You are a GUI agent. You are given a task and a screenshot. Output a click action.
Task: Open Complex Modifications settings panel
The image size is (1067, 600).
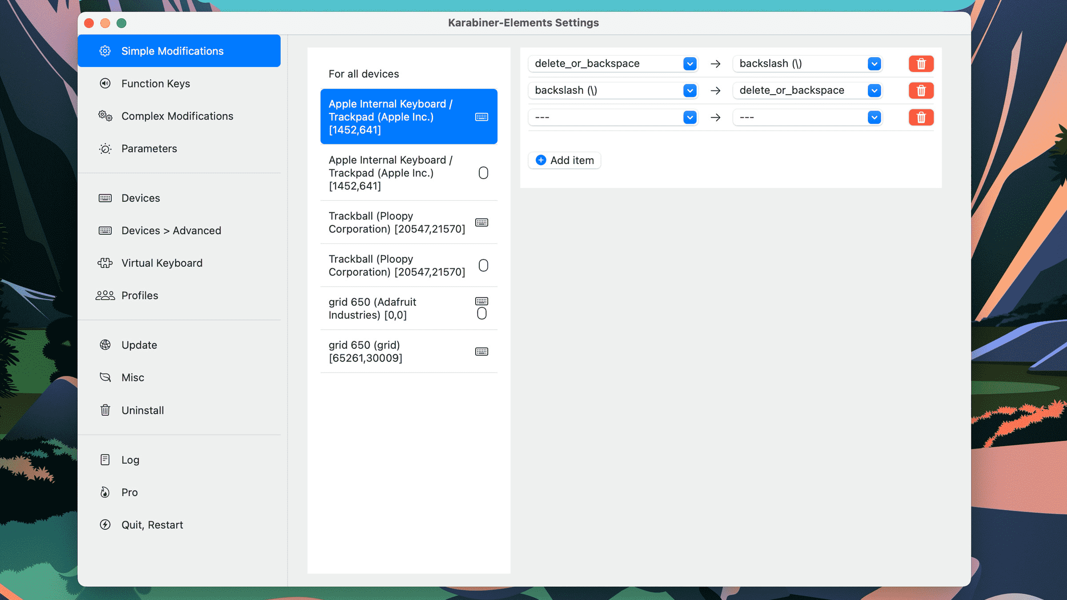[178, 116]
